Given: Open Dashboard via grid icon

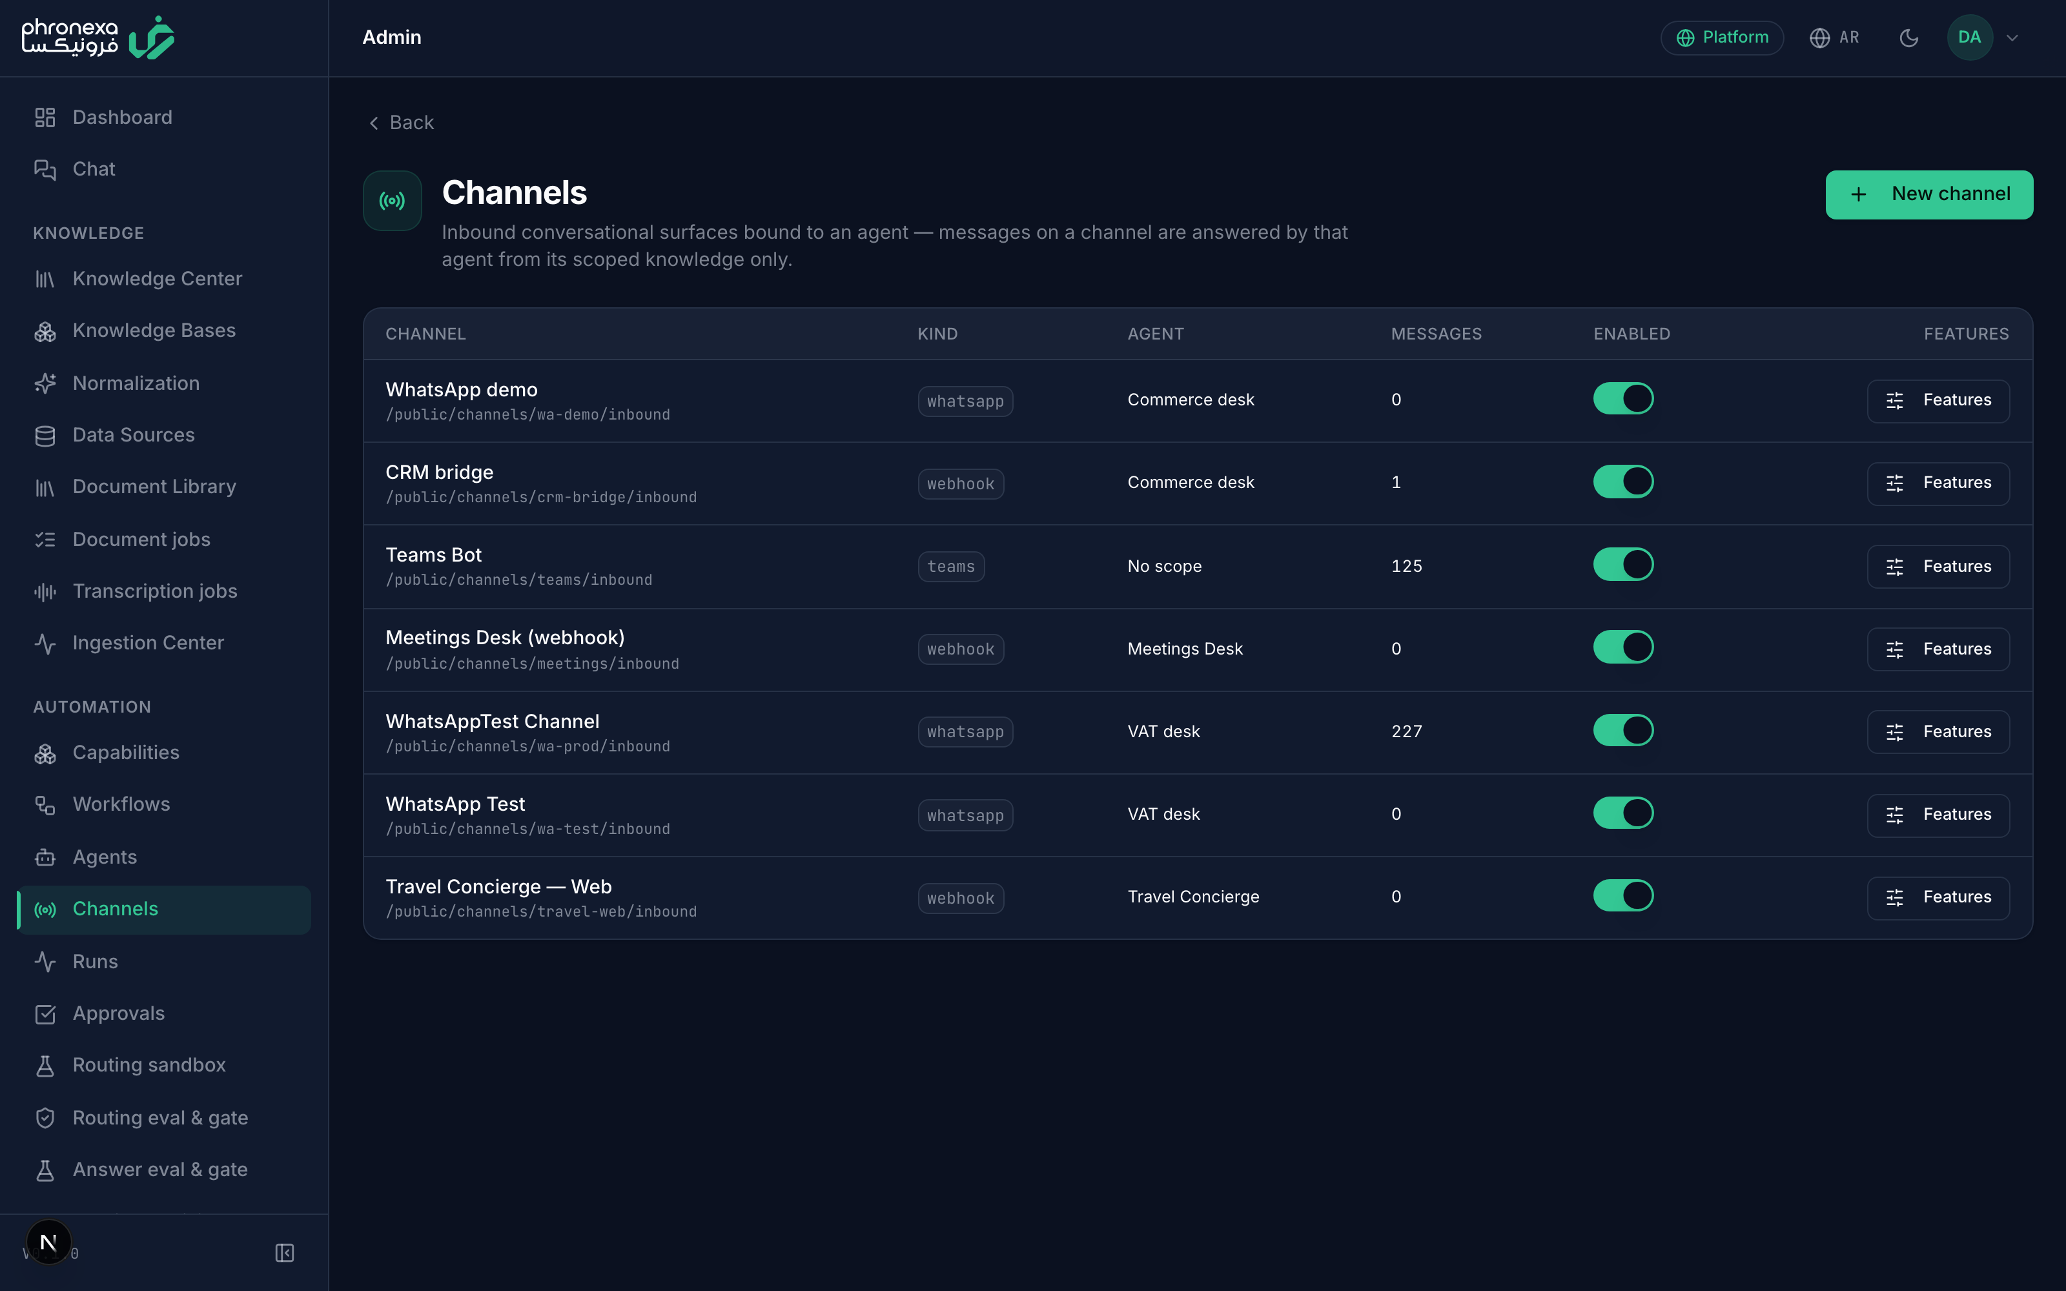Looking at the screenshot, I should point(45,117).
